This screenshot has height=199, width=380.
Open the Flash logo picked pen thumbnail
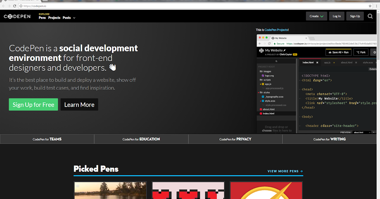(266, 190)
